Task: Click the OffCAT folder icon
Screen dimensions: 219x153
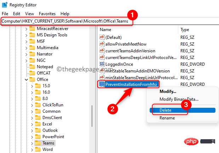Action: click(32, 73)
